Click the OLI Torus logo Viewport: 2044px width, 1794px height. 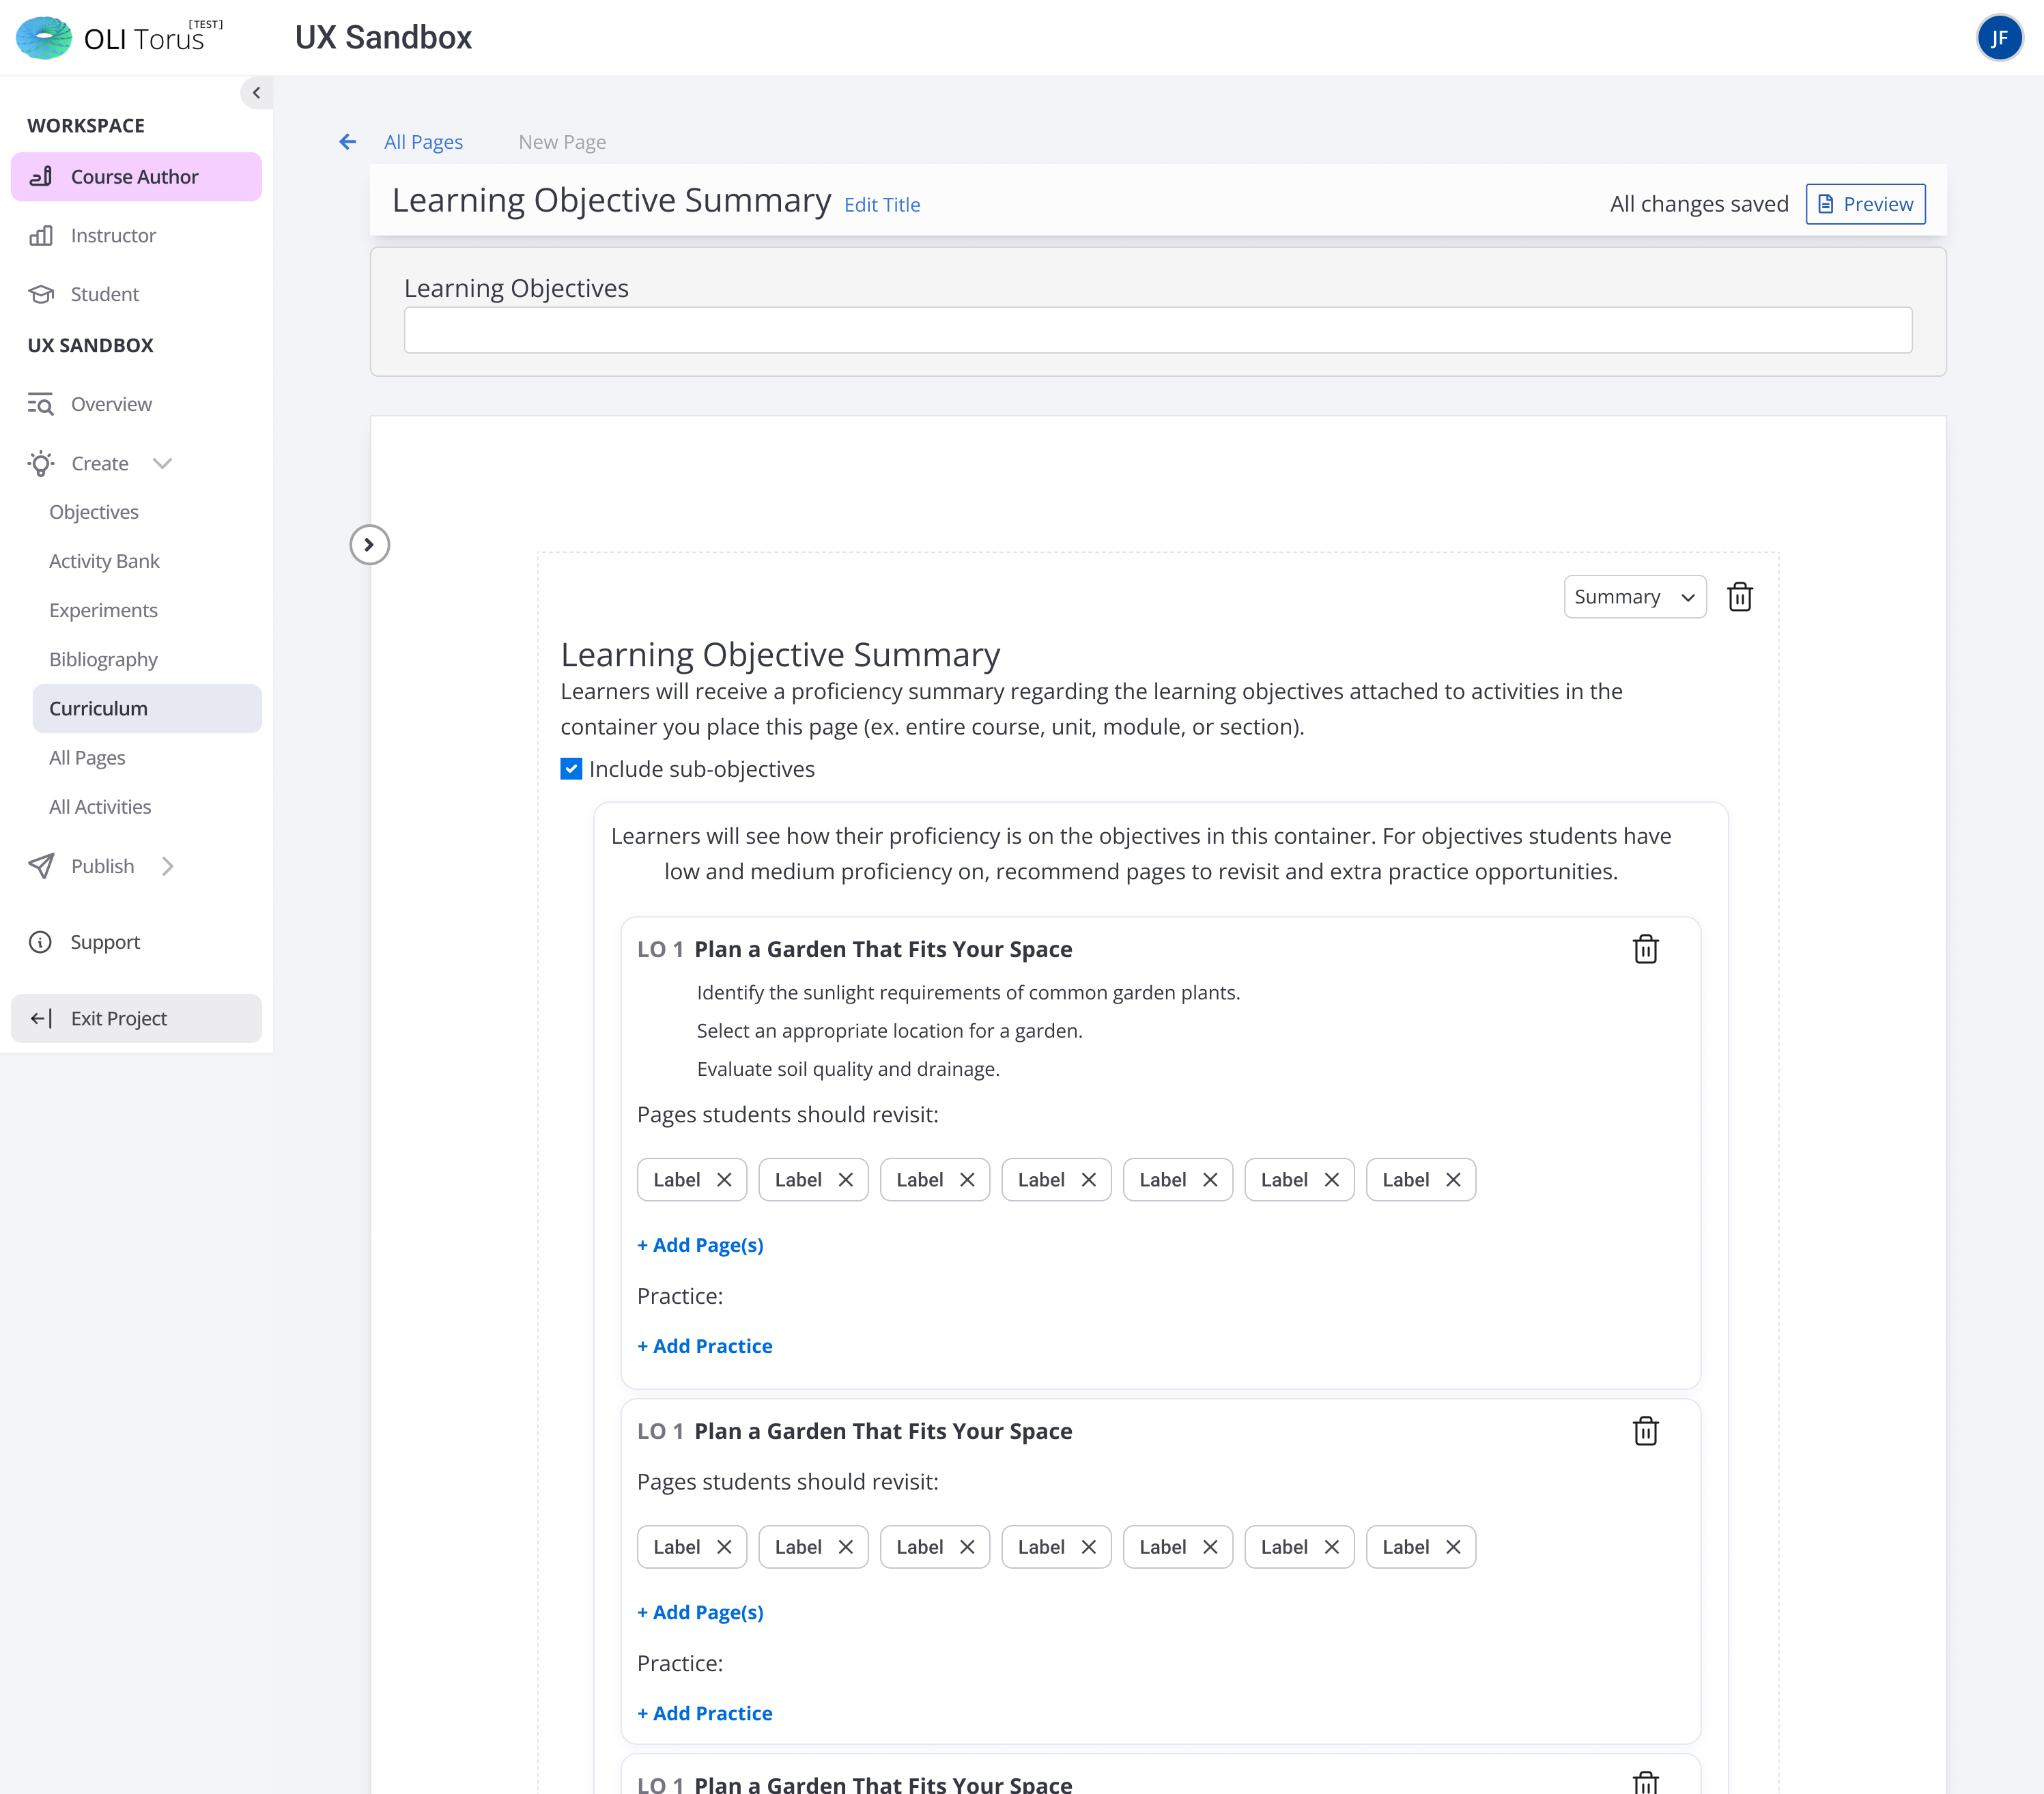point(119,38)
